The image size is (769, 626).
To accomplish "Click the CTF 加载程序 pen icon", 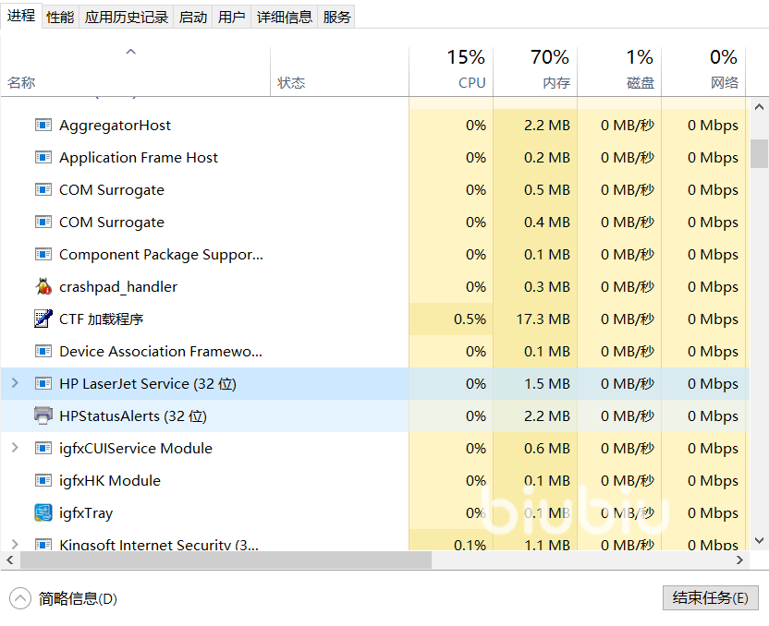I will click(43, 319).
